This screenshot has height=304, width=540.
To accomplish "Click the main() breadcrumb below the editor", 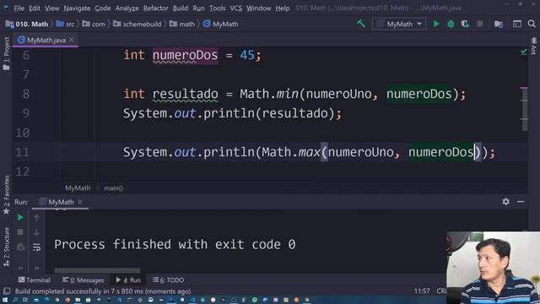I will click(113, 187).
